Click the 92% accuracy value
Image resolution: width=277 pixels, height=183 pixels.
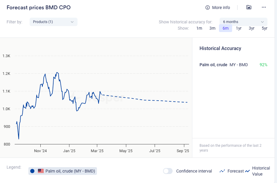[263, 65]
